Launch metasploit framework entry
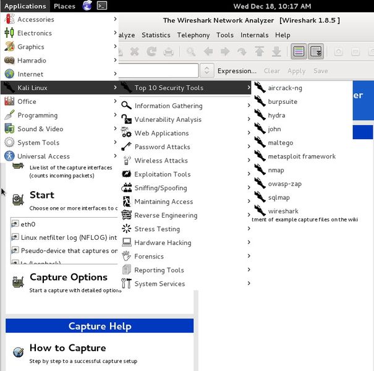Screen dimensions: 374x371 302,156
